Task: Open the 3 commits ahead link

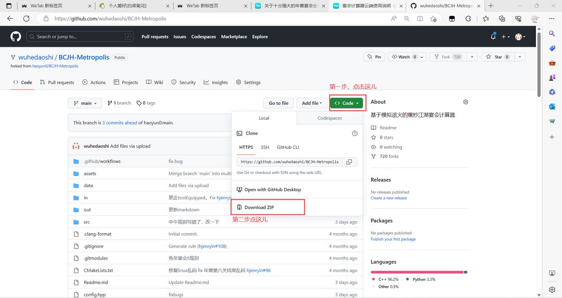Action: pos(120,123)
